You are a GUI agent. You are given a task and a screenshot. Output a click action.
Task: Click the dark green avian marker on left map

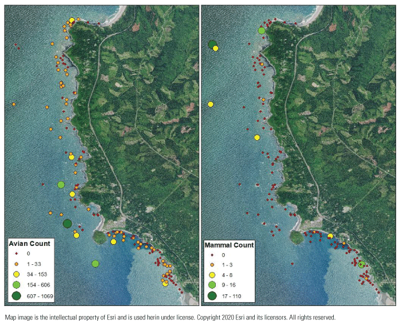67,224
